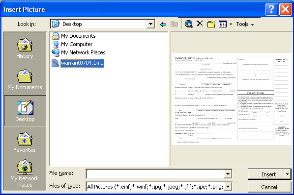
Task: Open My Documents in places bar
Action: click(25, 79)
